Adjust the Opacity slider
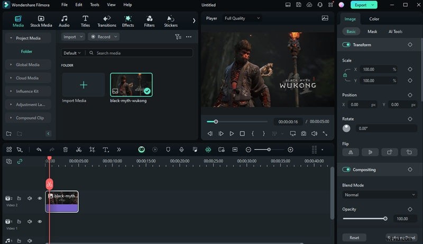Image resolution: width=423 pixels, height=244 pixels. click(385, 218)
